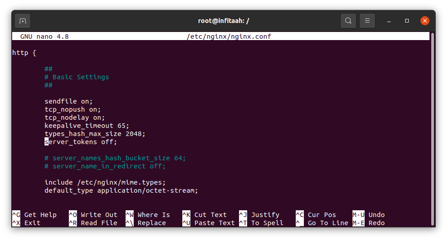Click on keepalive_timeout 65 line
This screenshot has width=447, height=240.
click(x=86, y=126)
